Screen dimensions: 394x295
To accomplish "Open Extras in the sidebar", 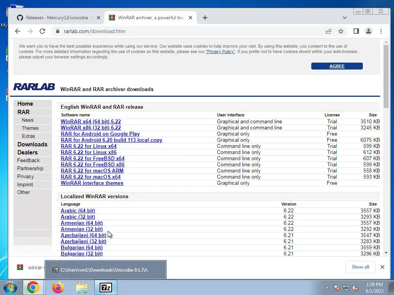I will [x=28, y=136].
